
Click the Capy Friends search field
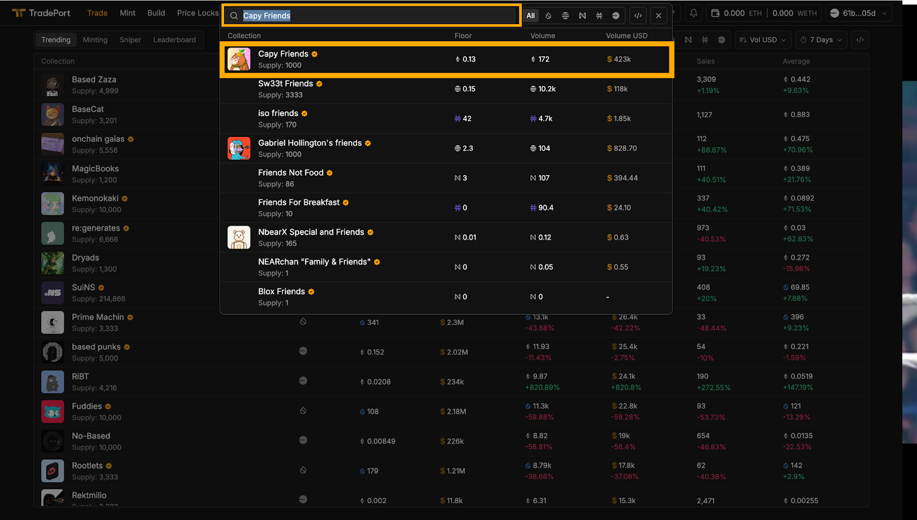pyautogui.click(x=372, y=15)
